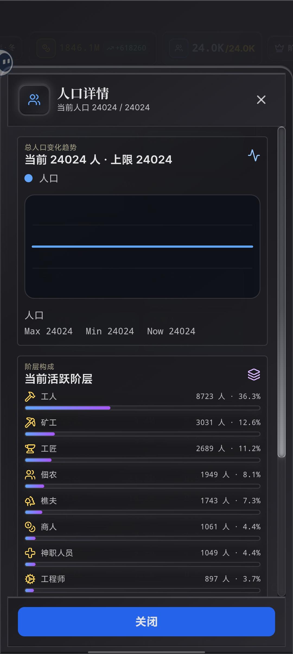
Task: Close the 人口详情 dialog with X
Action: tap(261, 100)
